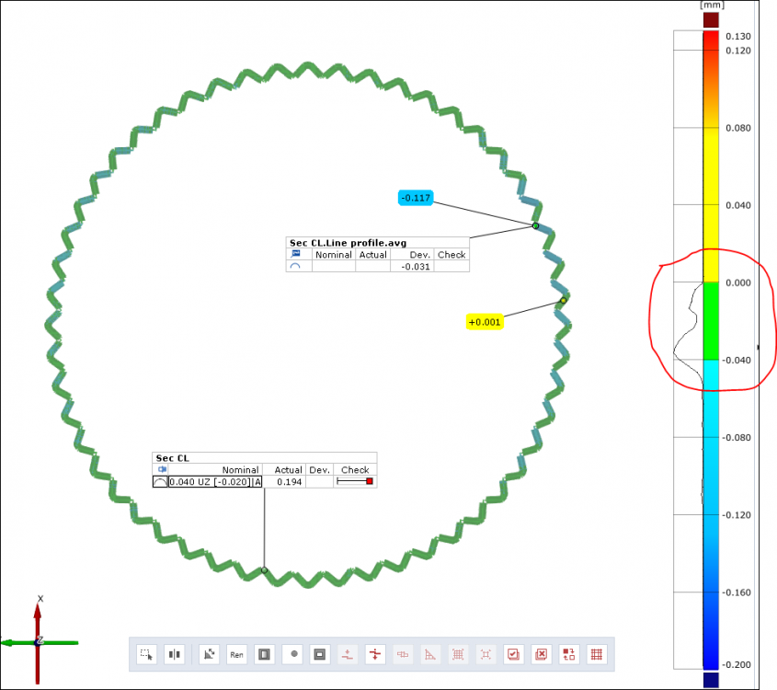Click the gray dot icon in toolbar
Viewport: 777px width, 690px height.
click(x=293, y=654)
